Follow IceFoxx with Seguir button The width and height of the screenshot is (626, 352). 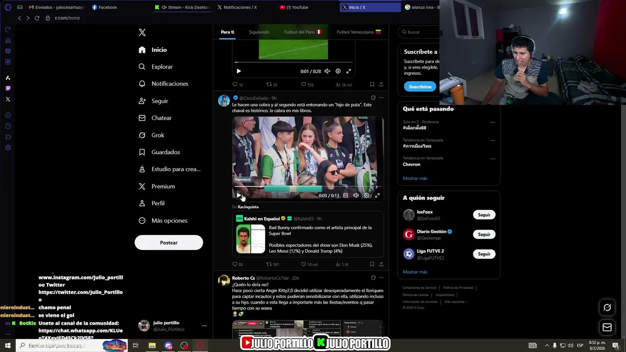coord(484,215)
